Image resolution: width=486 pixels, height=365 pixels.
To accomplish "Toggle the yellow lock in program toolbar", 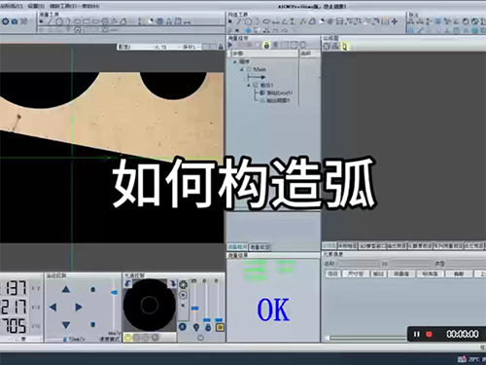I will click(x=266, y=45).
